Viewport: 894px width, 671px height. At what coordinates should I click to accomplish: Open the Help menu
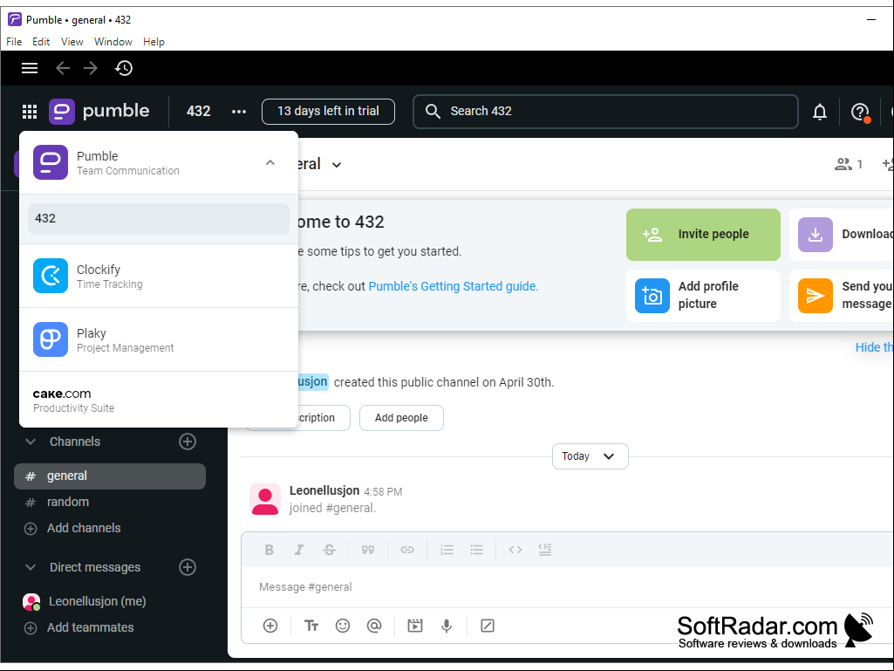coord(154,42)
